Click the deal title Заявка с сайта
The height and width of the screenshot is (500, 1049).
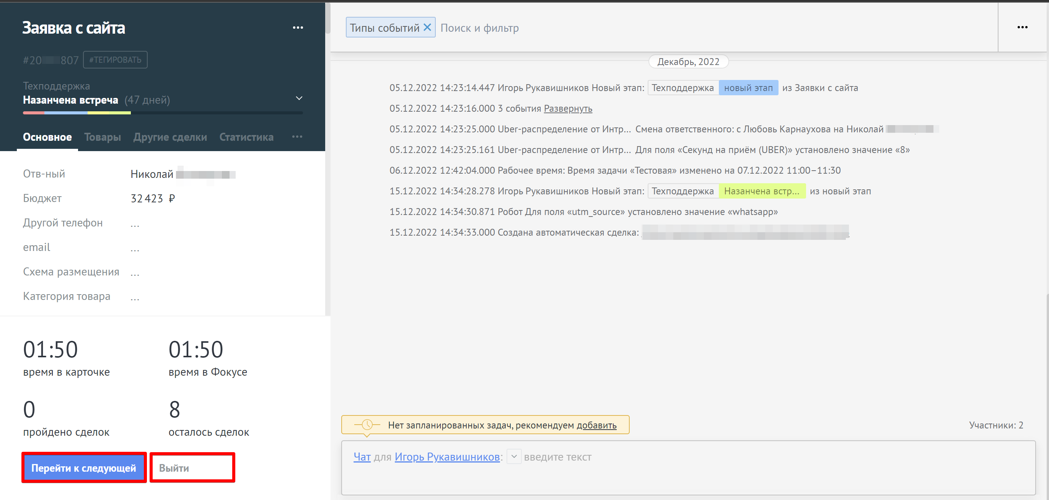tap(73, 28)
